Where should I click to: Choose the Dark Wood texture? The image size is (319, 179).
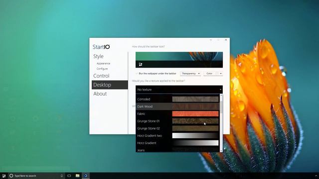pos(177,106)
